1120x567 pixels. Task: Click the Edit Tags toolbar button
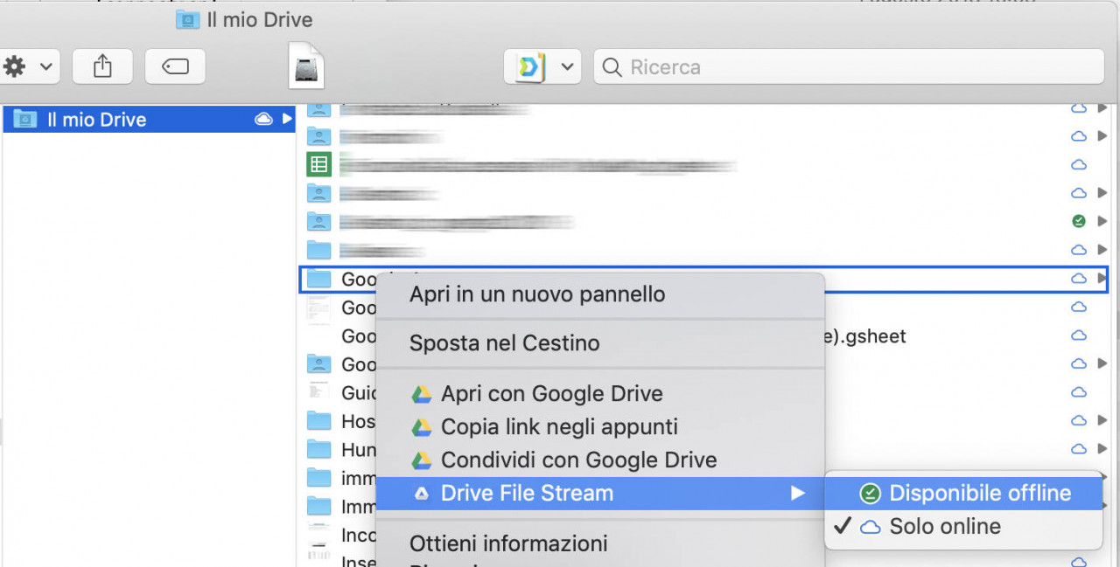point(175,66)
